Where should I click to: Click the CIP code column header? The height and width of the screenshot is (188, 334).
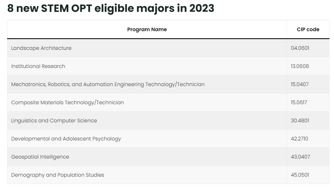click(308, 29)
